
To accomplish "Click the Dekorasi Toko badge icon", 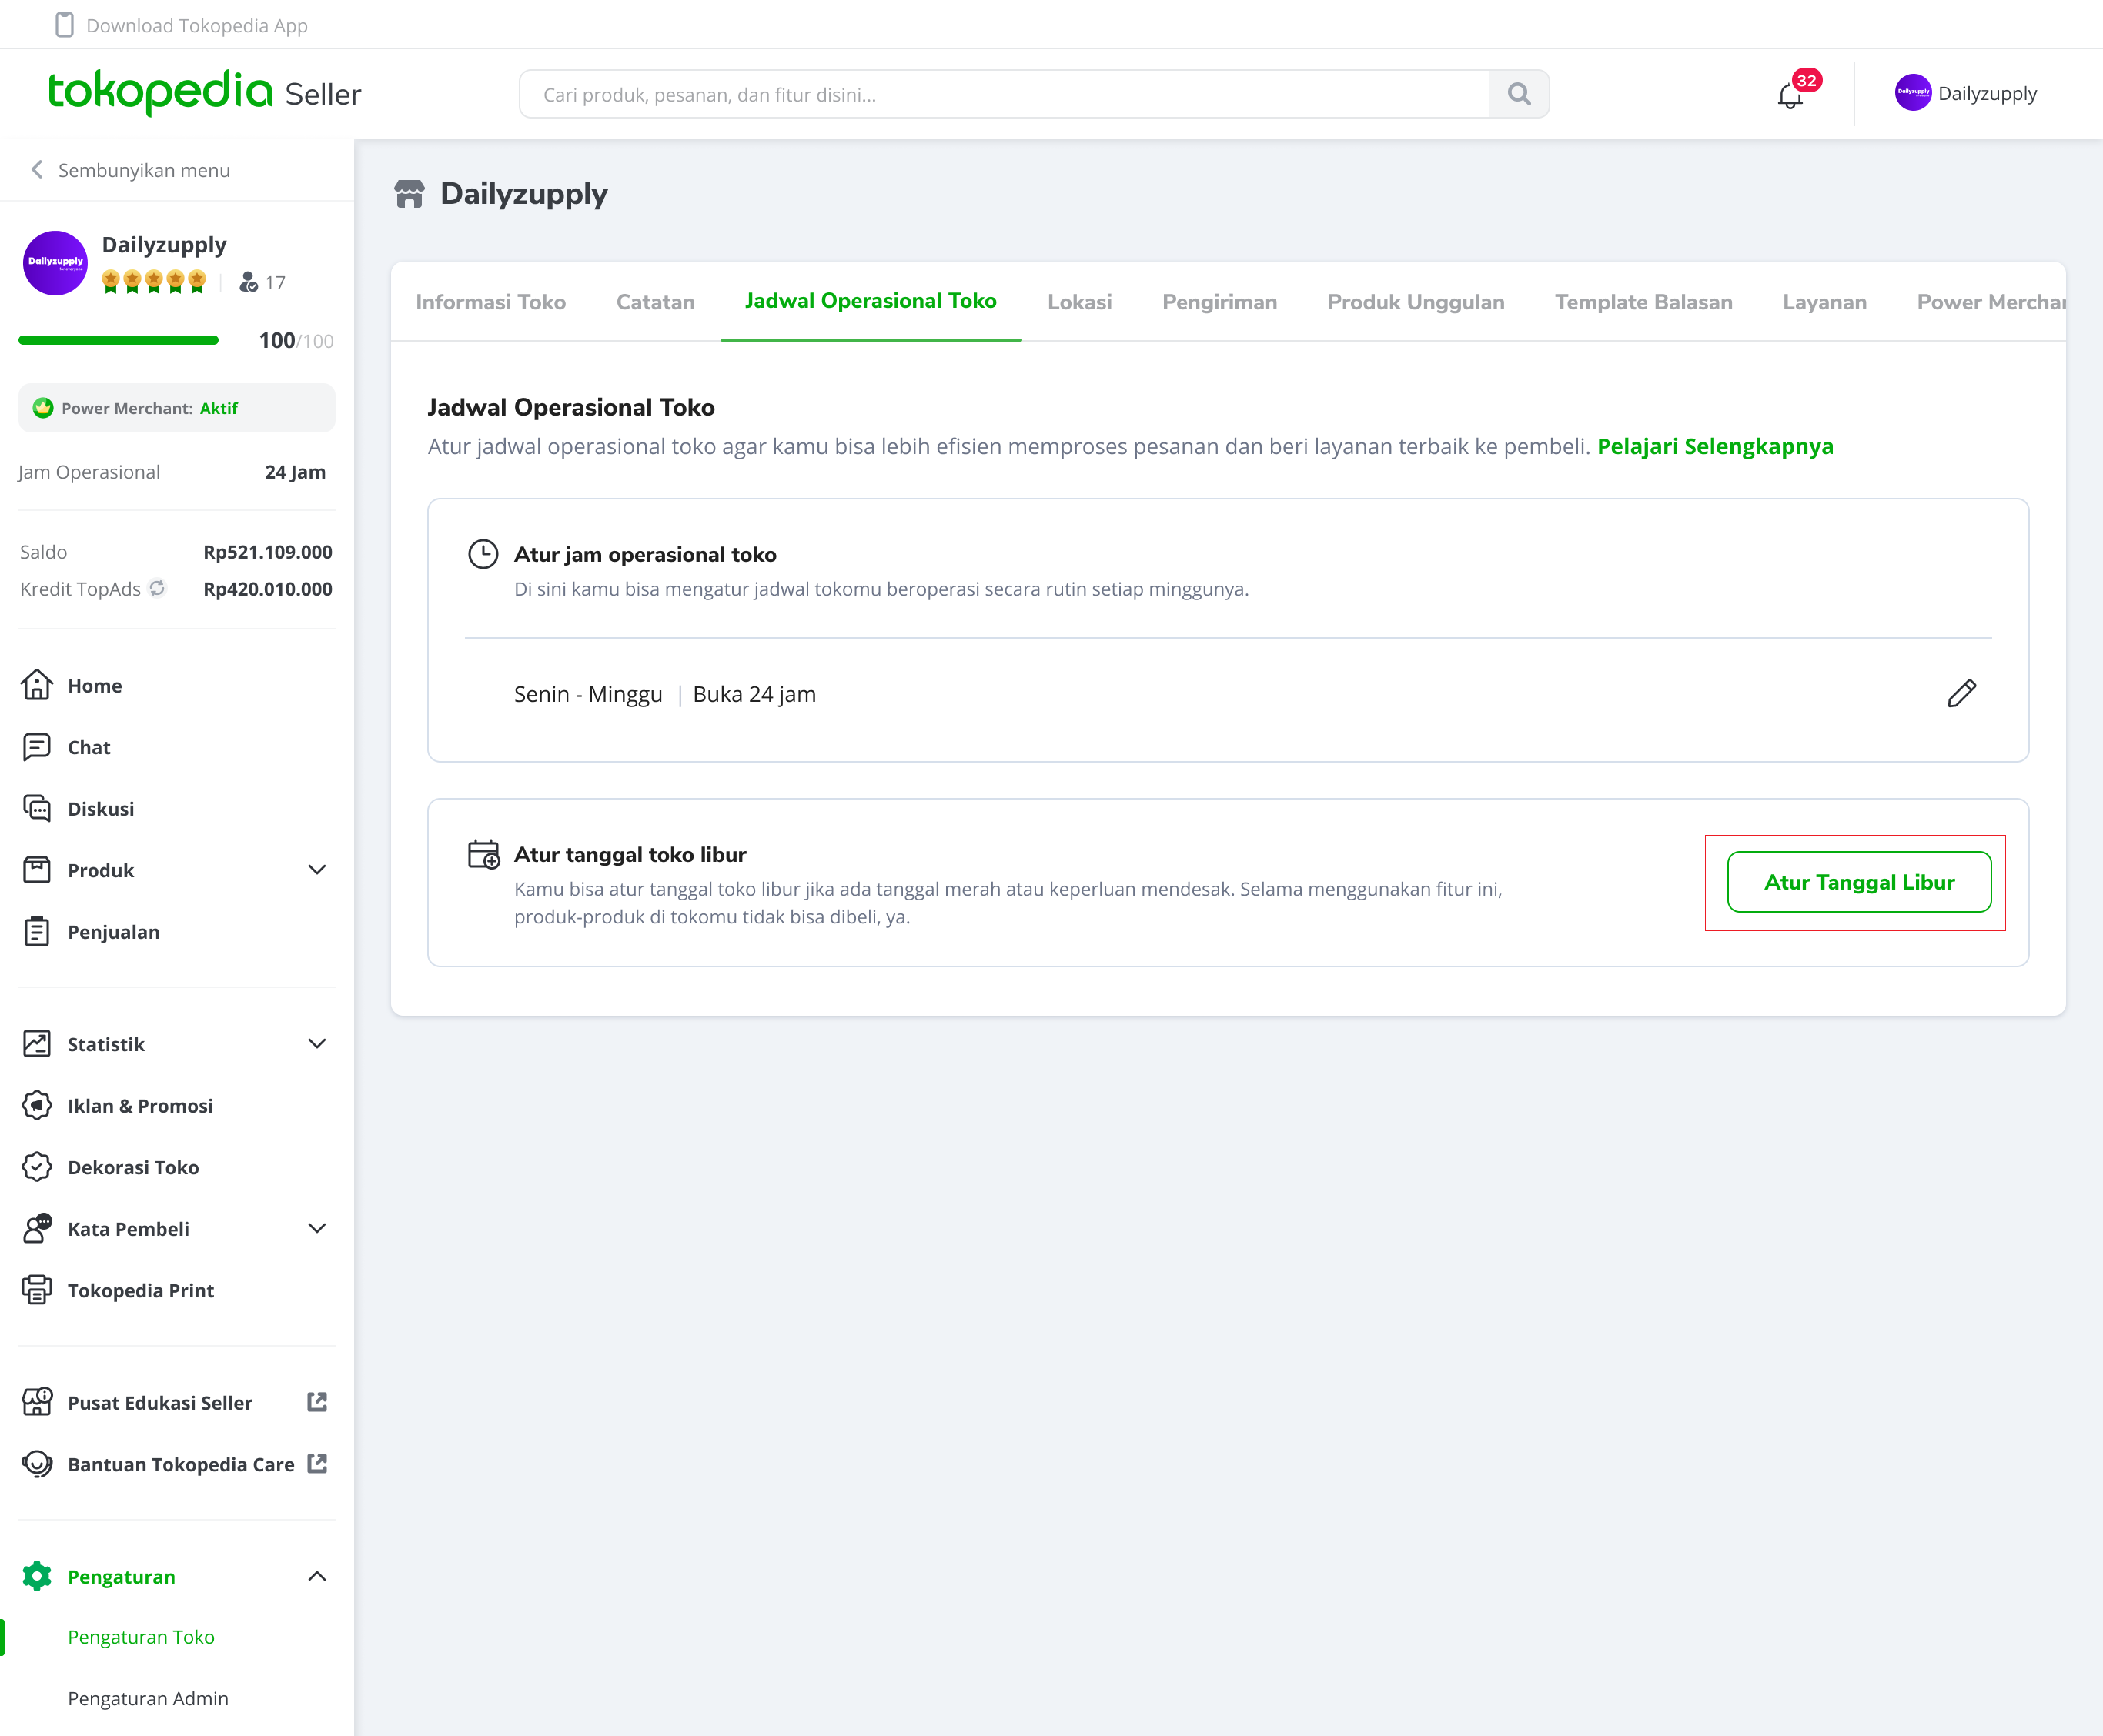I will point(37,1167).
